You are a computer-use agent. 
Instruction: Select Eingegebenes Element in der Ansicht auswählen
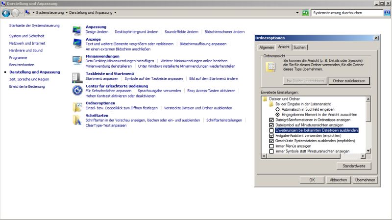click(x=277, y=115)
